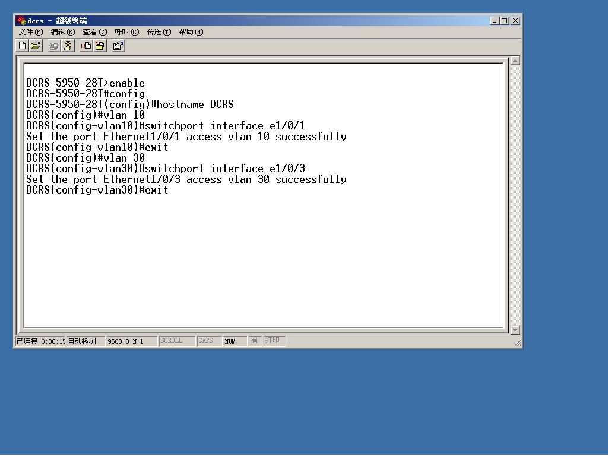Click the line 'DCRS-5950-28T>enable'
The width and height of the screenshot is (608, 456).
click(85, 83)
